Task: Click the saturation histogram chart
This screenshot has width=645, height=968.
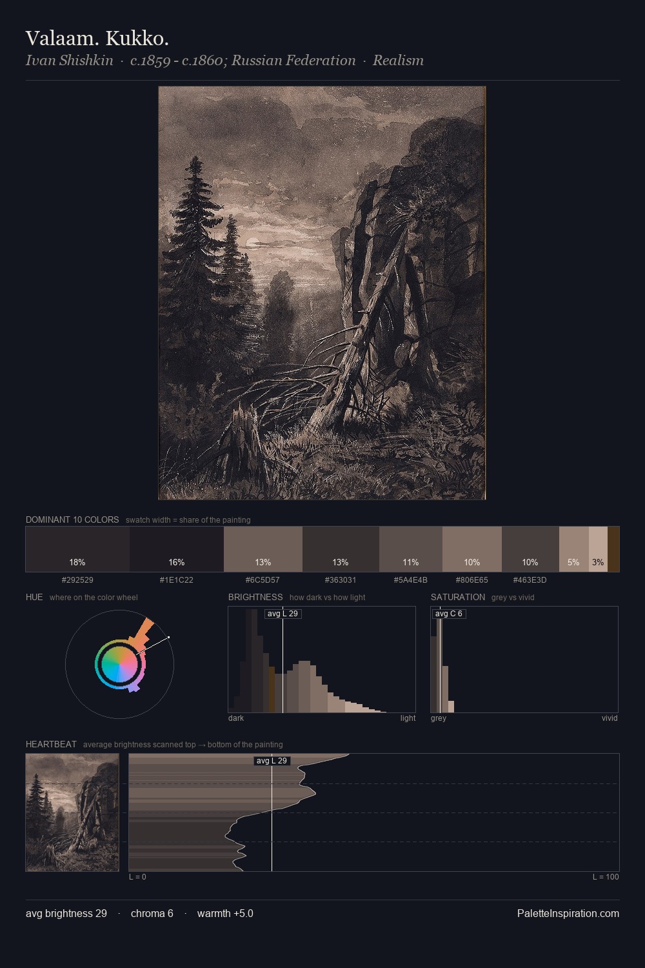Action: click(x=524, y=660)
